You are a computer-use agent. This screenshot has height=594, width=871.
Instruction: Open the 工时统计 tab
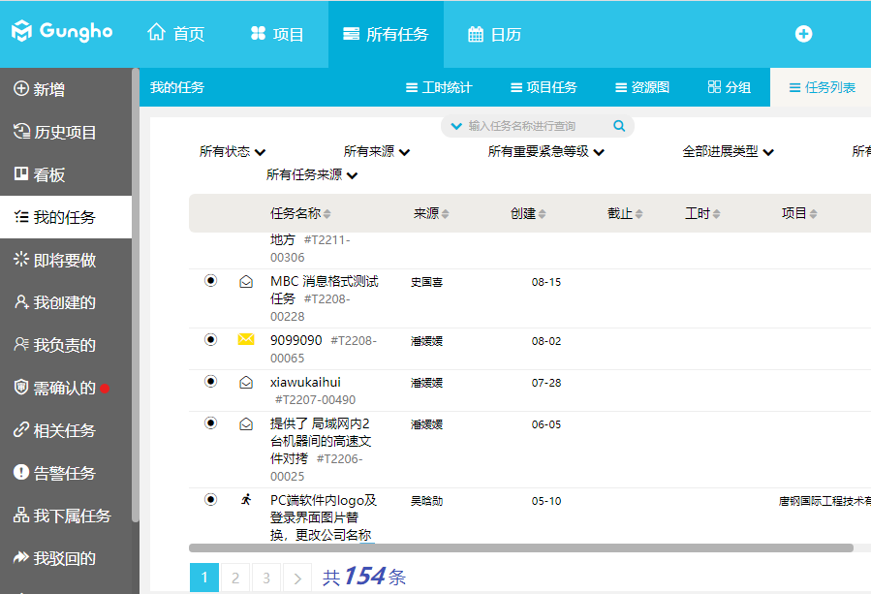(x=439, y=87)
